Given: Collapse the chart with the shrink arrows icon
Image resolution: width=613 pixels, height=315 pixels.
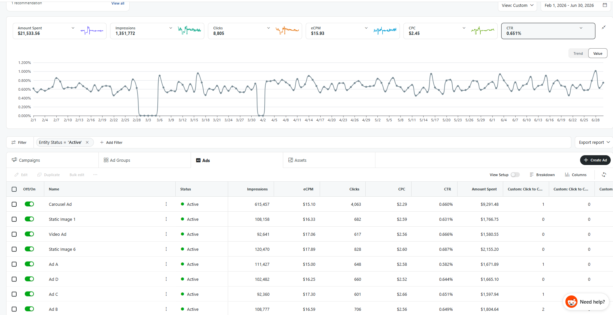Looking at the screenshot, I should click(604, 27).
